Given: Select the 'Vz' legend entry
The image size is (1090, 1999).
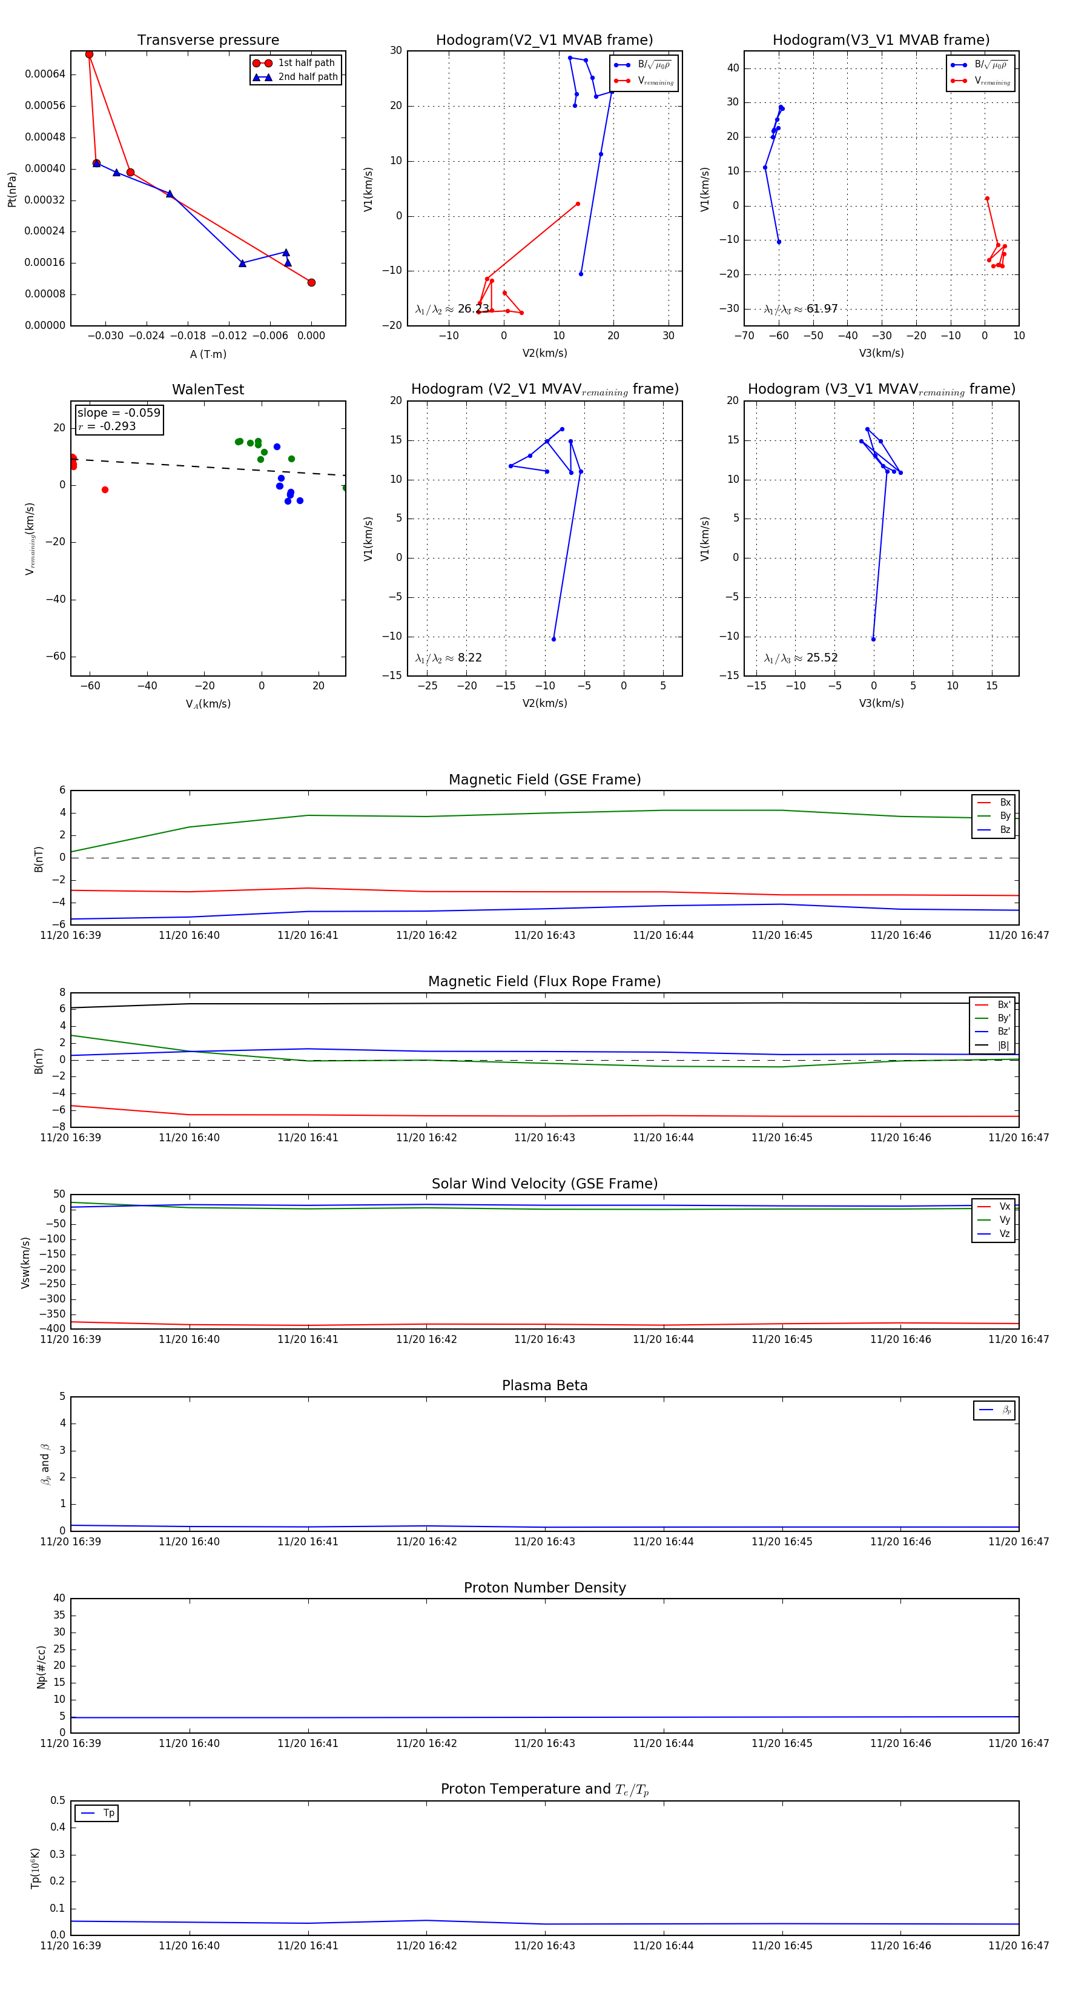Looking at the screenshot, I should point(994,1234).
